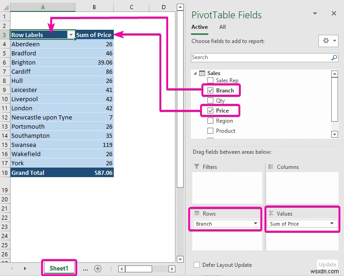Click the Values sigma icon
The width and height of the screenshot is (344, 276).
[x=271, y=213]
